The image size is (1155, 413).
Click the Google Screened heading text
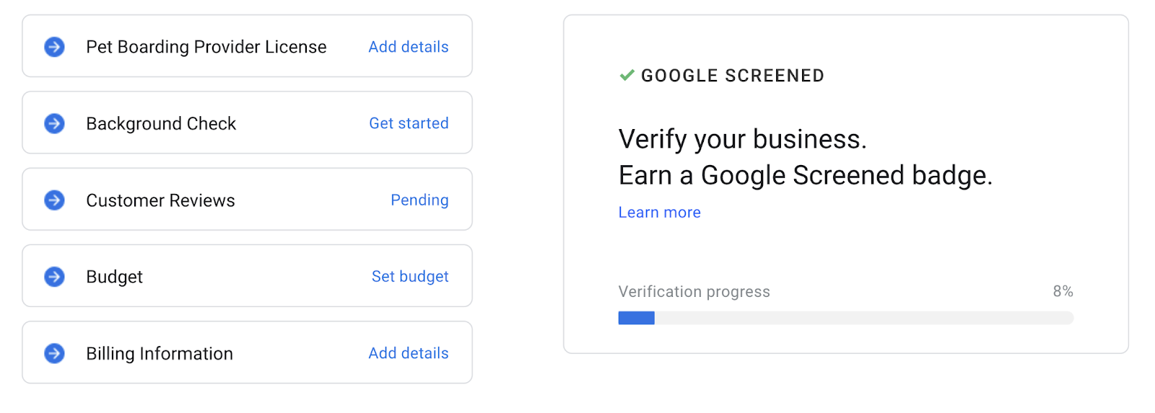[x=732, y=76]
